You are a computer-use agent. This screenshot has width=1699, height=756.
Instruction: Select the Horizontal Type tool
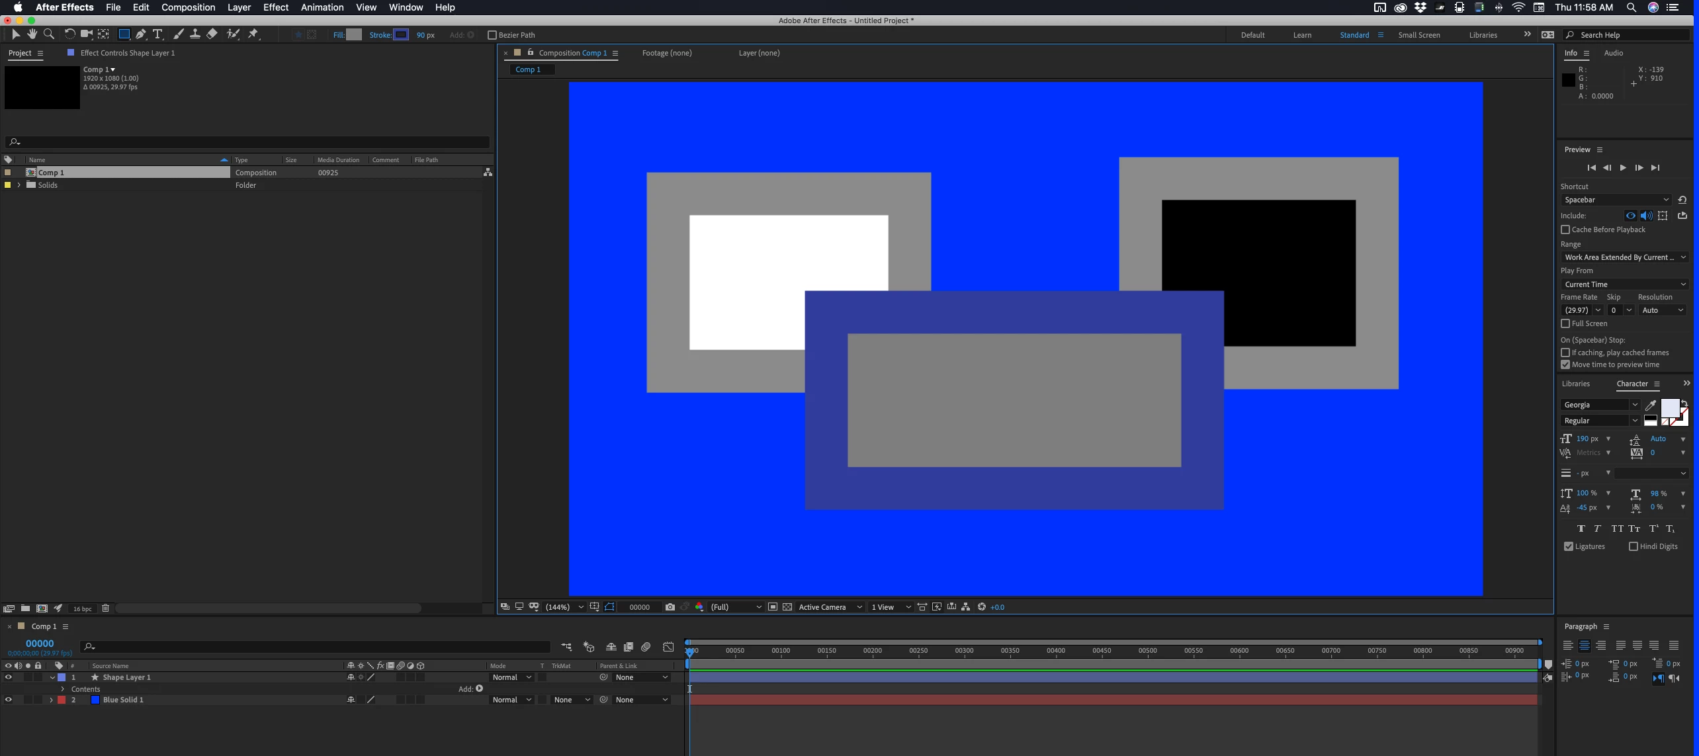pyautogui.click(x=157, y=34)
